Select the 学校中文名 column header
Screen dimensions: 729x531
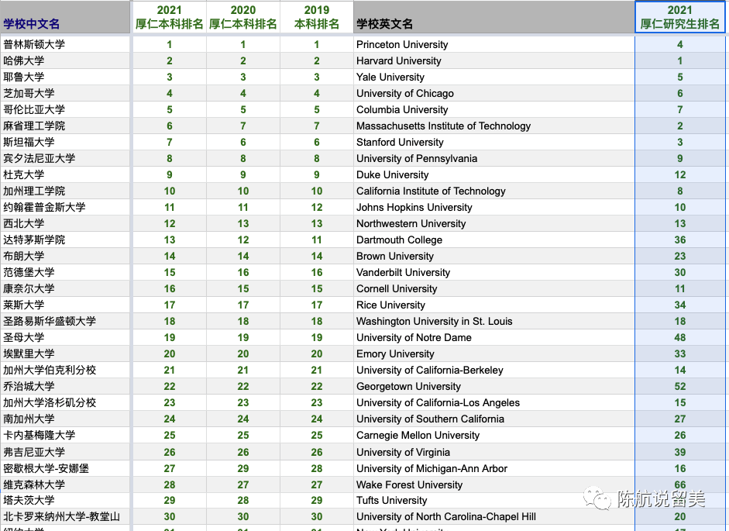pos(32,25)
